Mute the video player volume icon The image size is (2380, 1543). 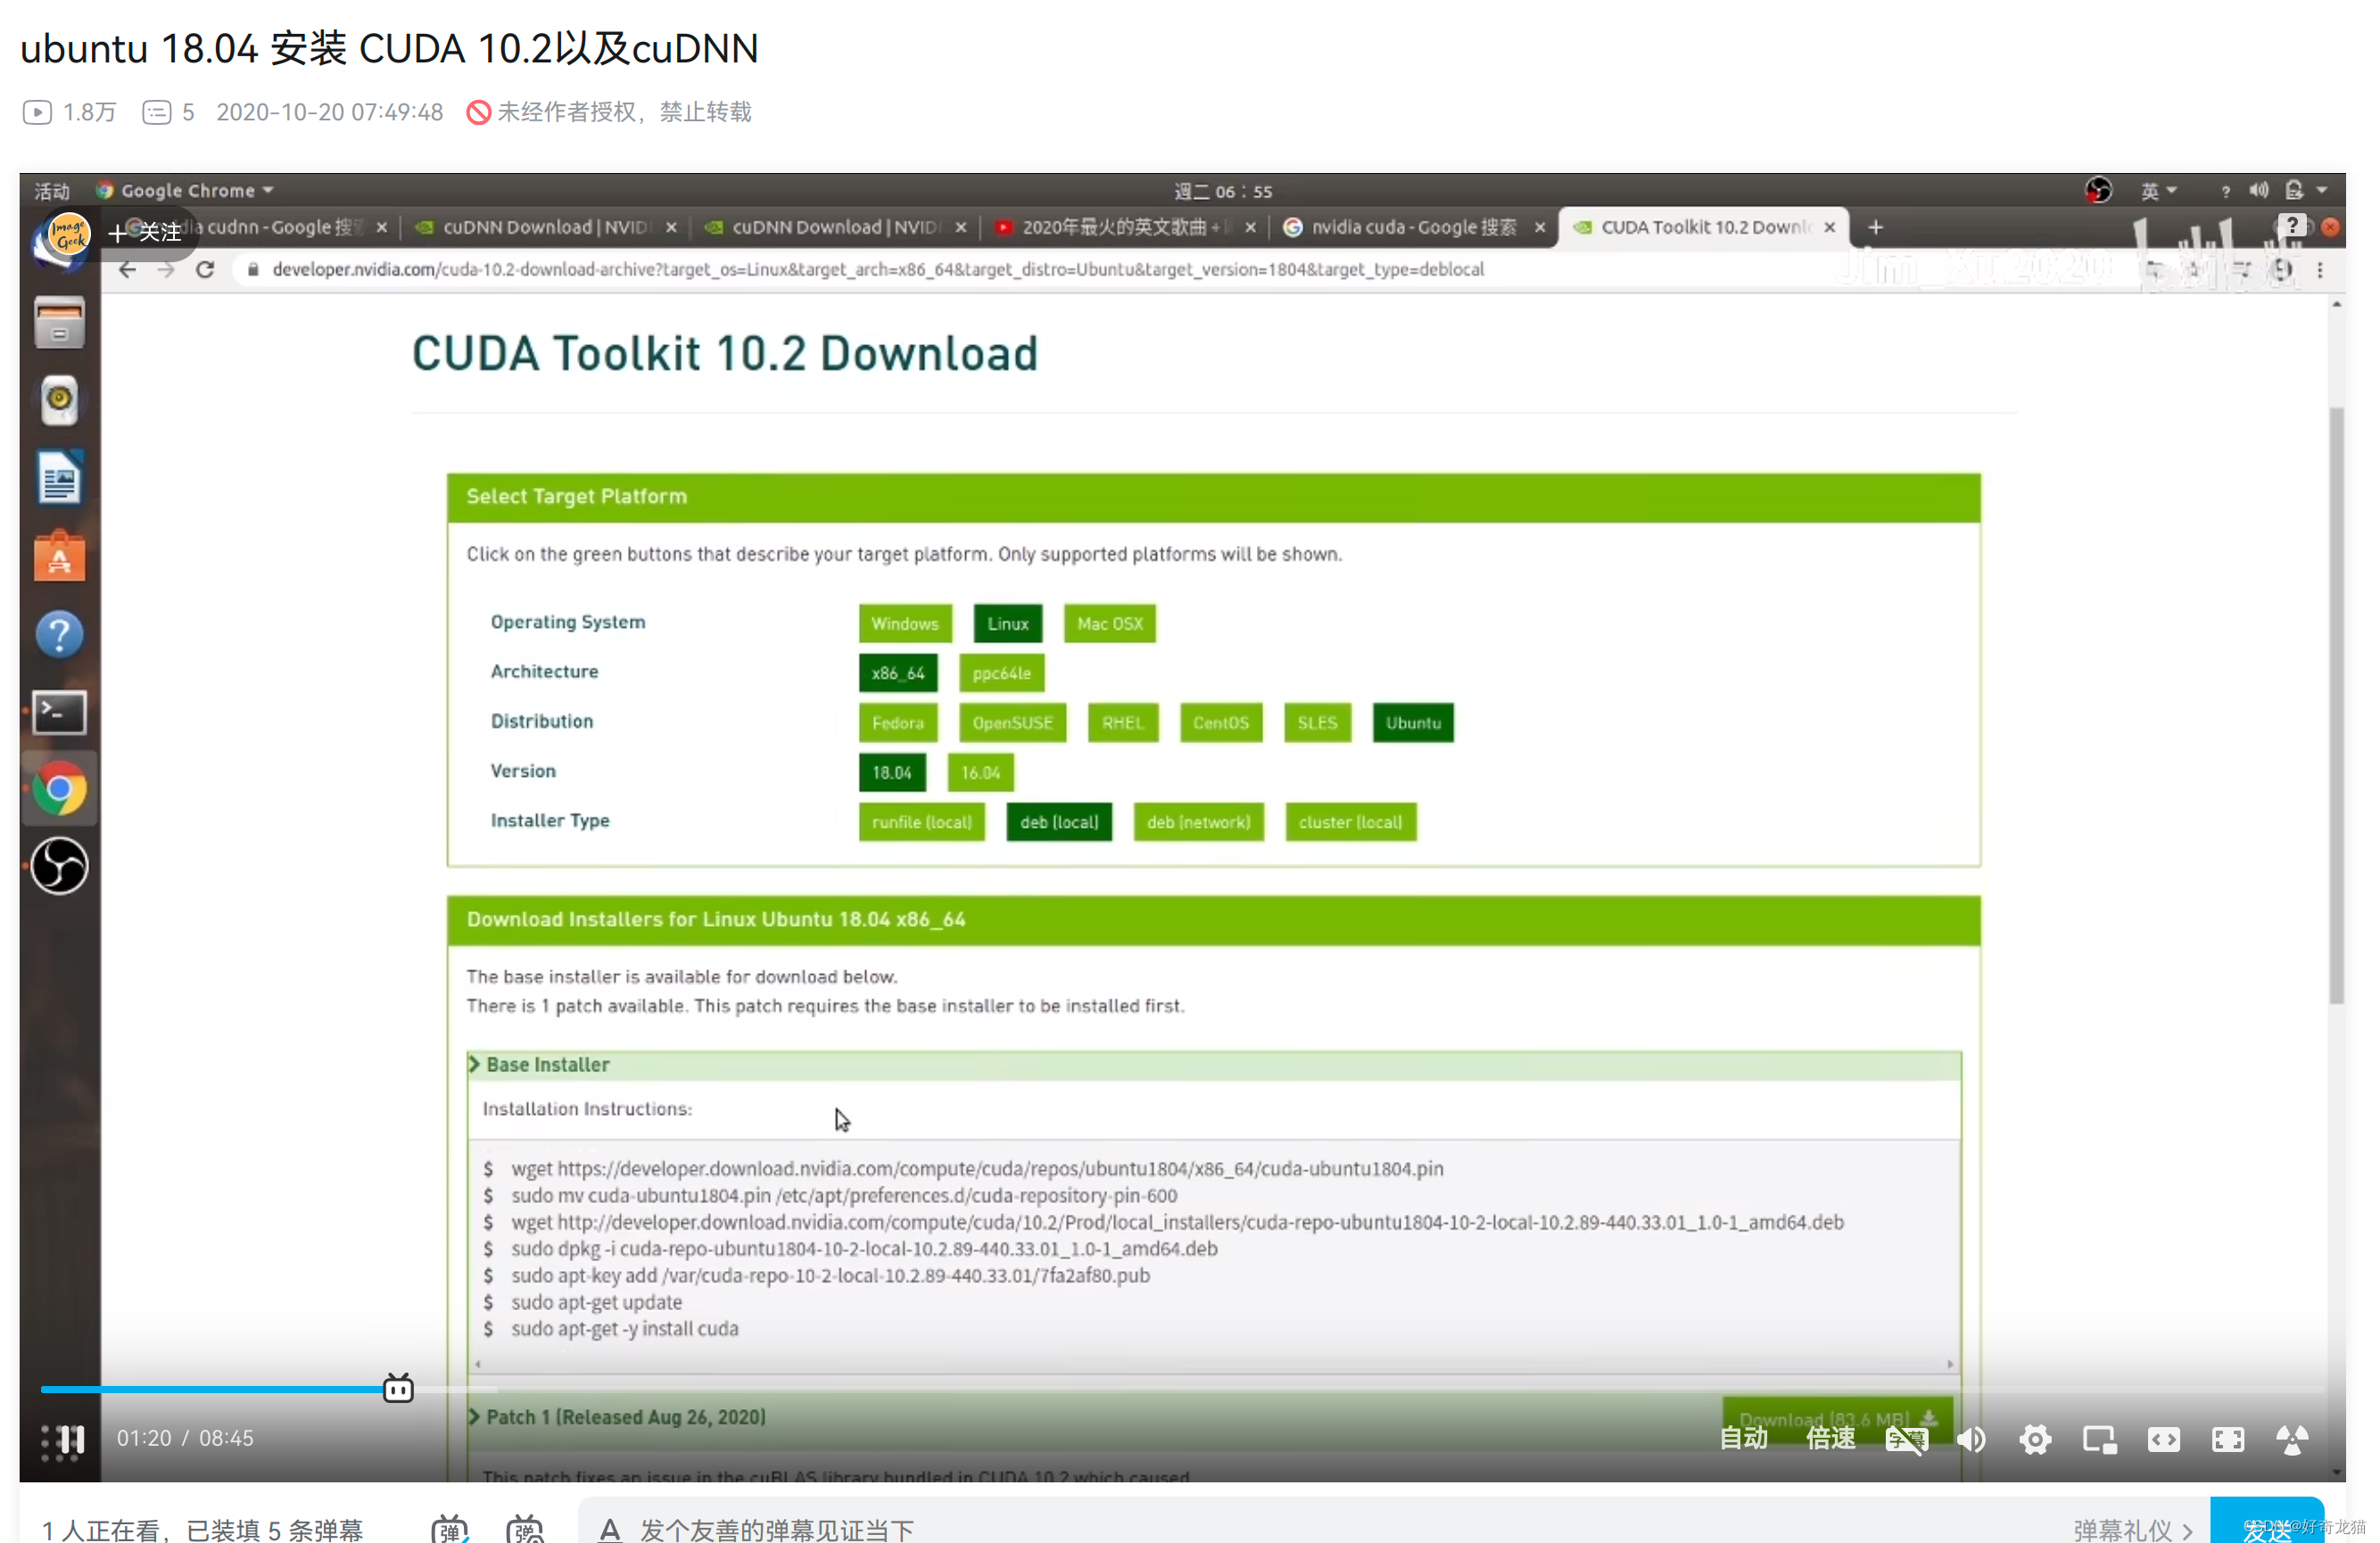tap(1970, 1439)
